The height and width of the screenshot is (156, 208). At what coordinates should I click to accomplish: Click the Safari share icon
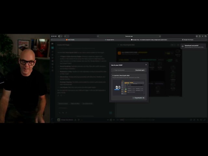(x=200, y=36)
